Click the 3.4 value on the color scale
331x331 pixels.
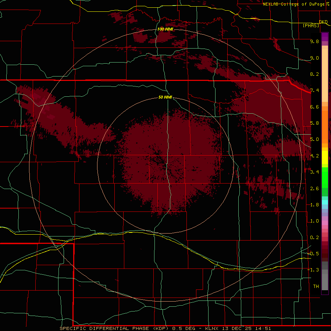pos(314,172)
